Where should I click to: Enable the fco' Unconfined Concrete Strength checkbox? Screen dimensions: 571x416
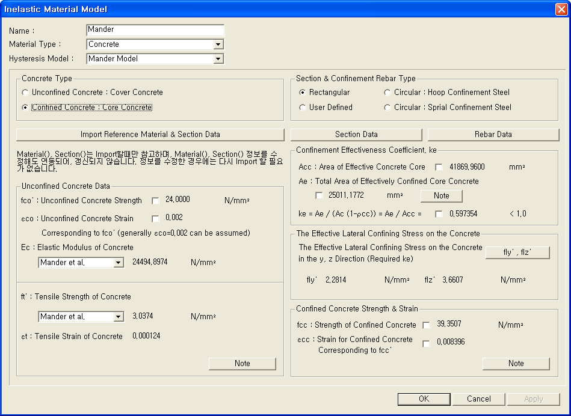(x=156, y=201)
